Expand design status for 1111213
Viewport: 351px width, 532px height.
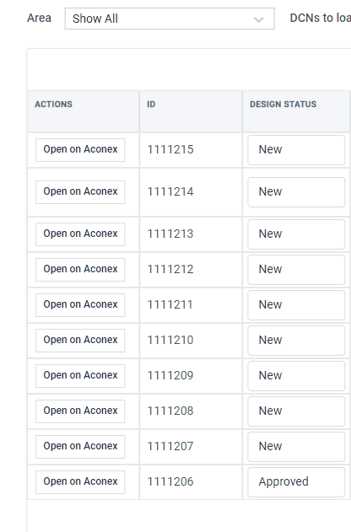click(296, 234)
